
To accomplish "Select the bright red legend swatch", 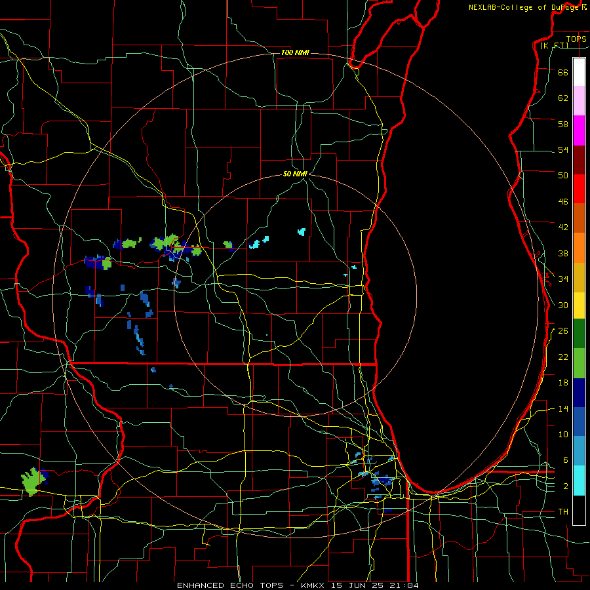I will 579,189.
